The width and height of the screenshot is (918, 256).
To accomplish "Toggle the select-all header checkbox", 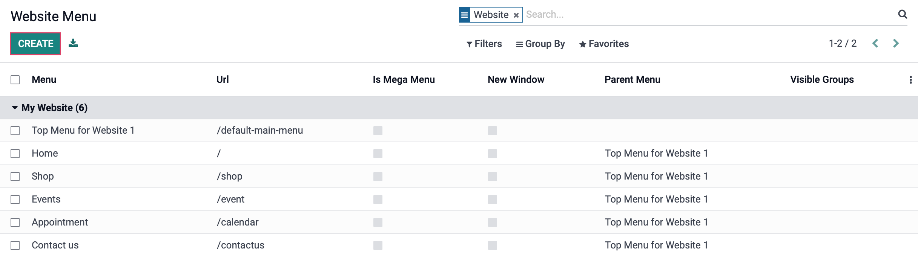I will pos(15,80).
